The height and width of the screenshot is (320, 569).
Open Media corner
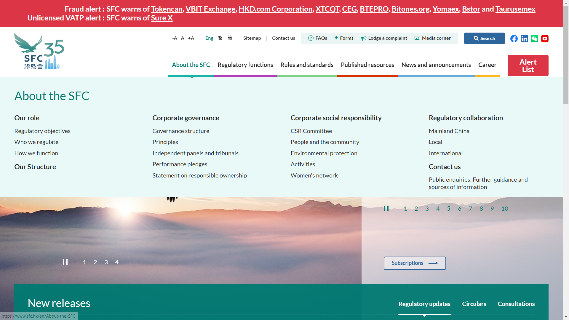432,38
